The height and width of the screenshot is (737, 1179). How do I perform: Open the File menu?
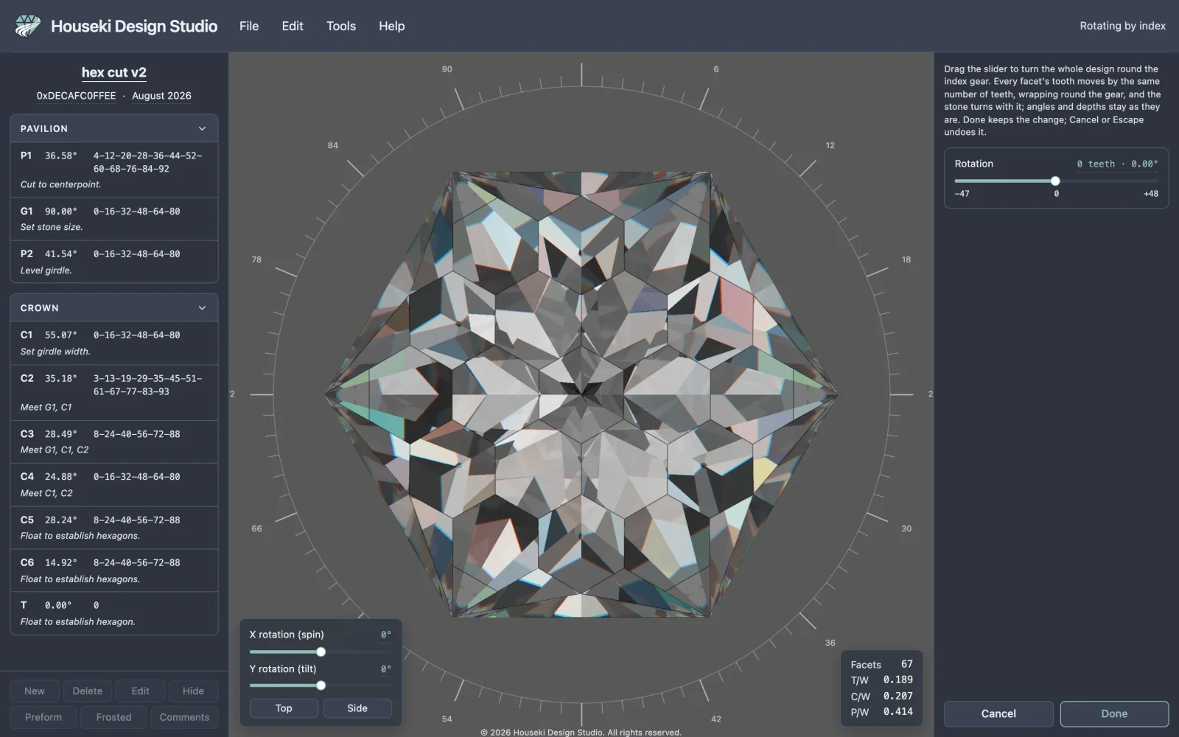coord(249,26)
